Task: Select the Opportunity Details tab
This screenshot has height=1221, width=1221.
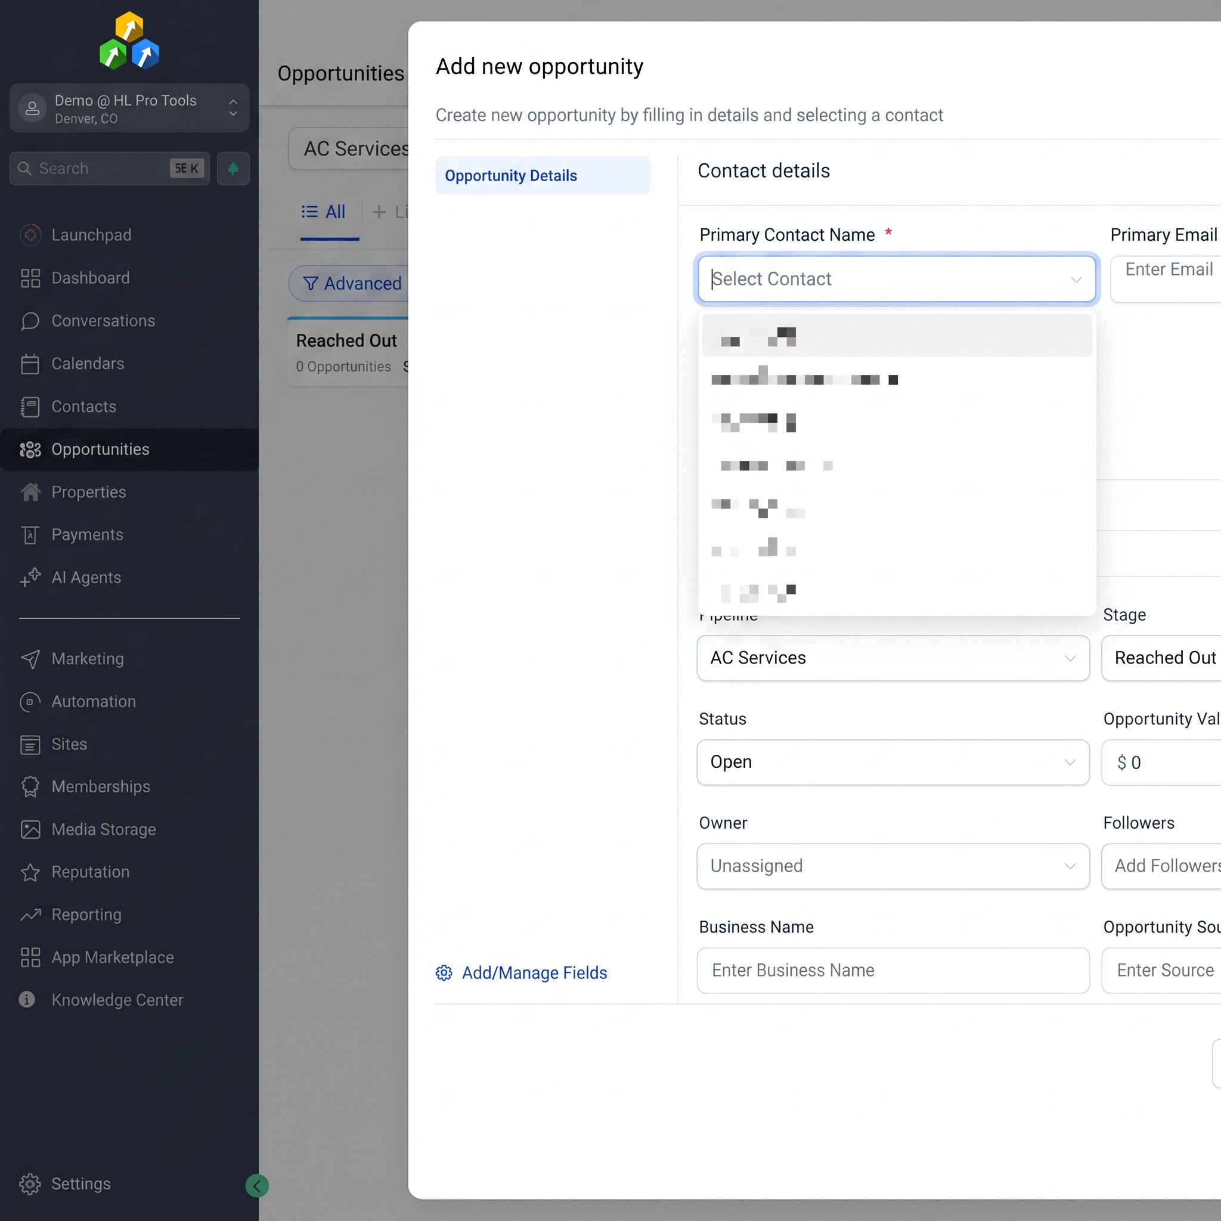Action: pyautogui.click(x=543, y=176)
